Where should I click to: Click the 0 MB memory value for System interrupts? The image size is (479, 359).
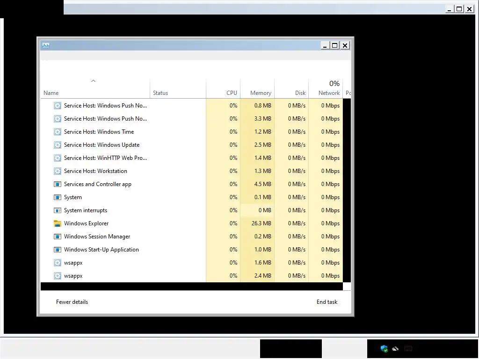[265, 211]
